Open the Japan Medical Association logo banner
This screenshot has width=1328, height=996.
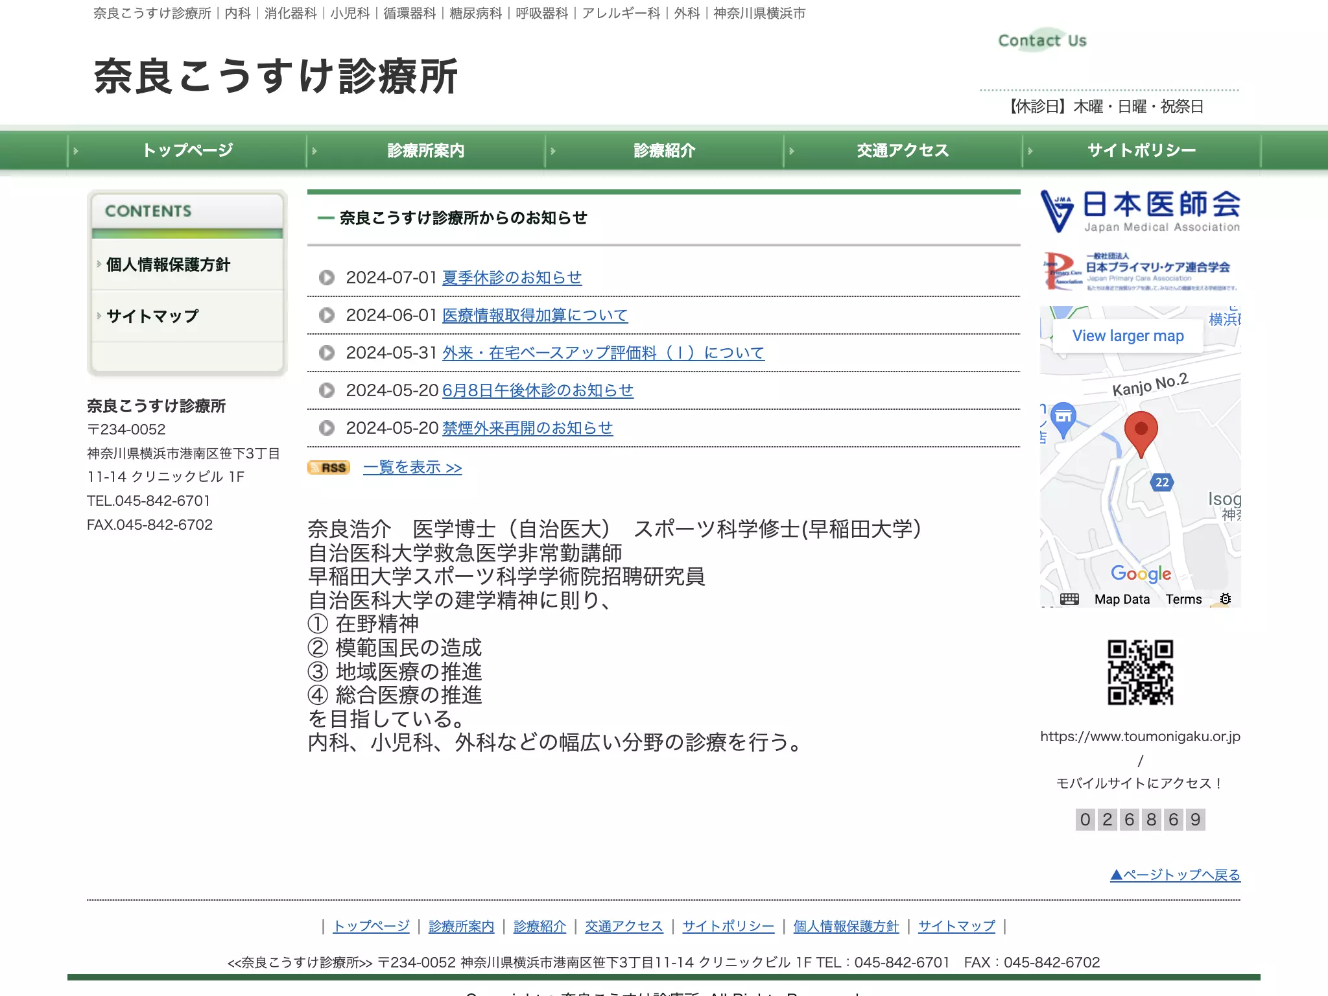(1140, 211)
